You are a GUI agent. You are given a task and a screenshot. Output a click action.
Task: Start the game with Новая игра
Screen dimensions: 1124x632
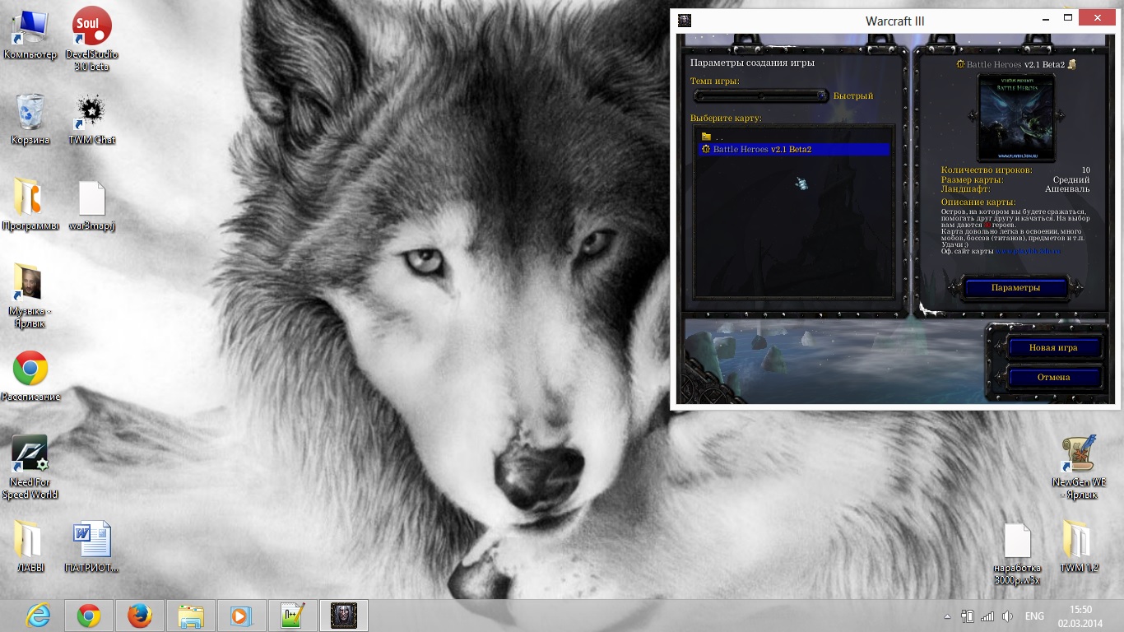point(1052,348)
